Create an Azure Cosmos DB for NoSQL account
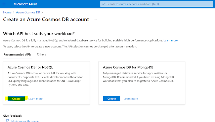 (16, 98)
